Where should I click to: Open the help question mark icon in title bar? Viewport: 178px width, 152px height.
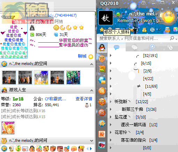tap(143, 2)
